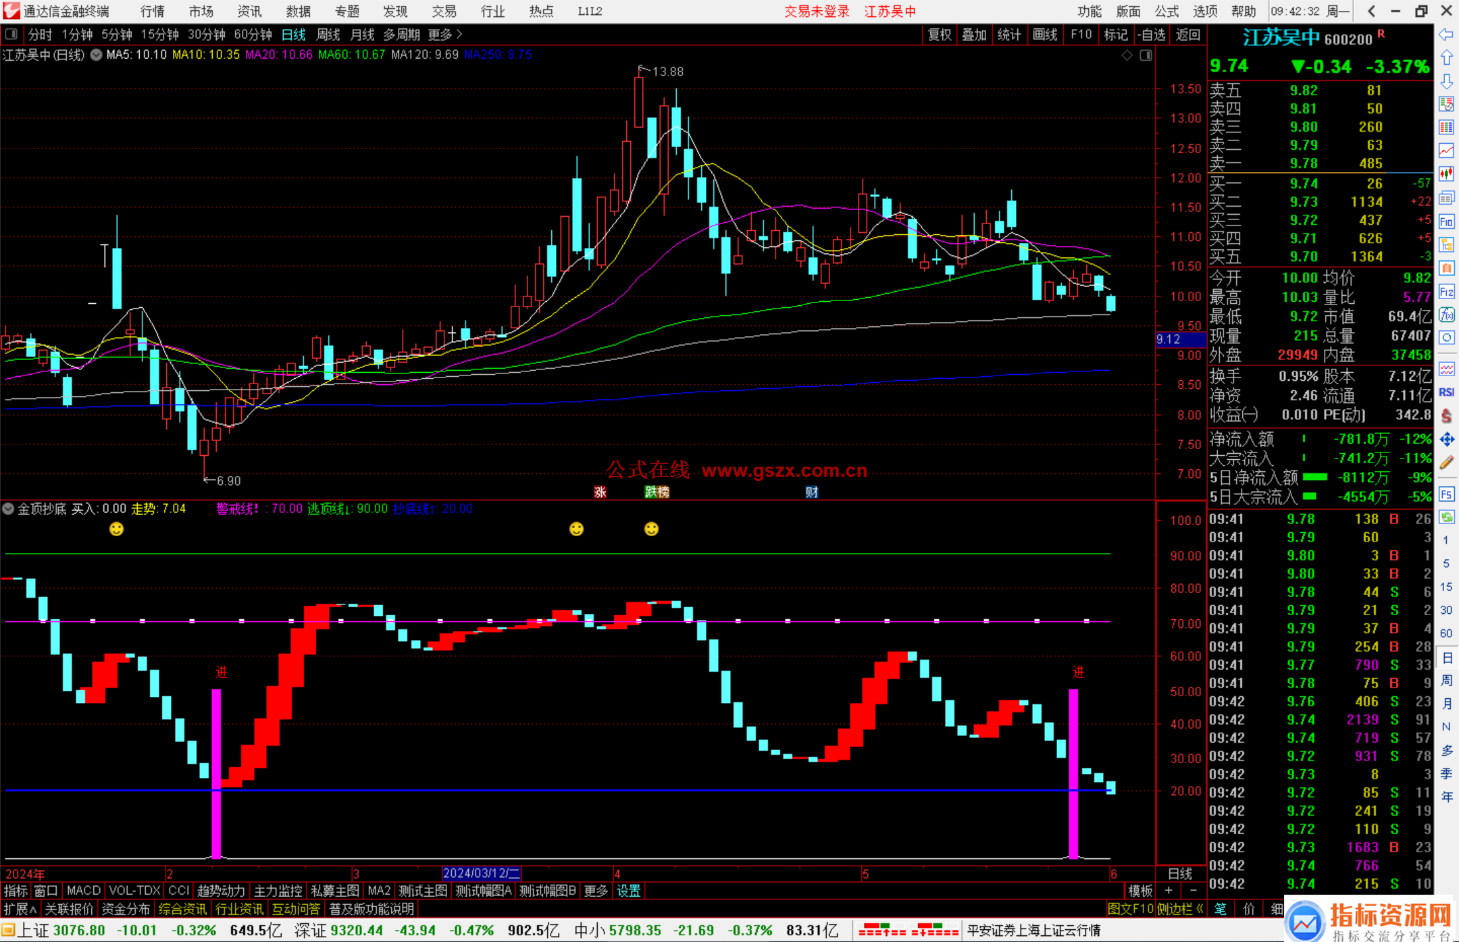The height and width of the screenshot is (942, 1459).
Task: Click the back arrow in title bar
Action: point(1371,11)
